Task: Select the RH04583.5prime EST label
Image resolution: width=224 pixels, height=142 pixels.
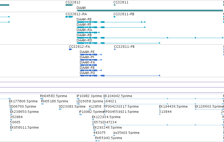Action: (53, 96)
